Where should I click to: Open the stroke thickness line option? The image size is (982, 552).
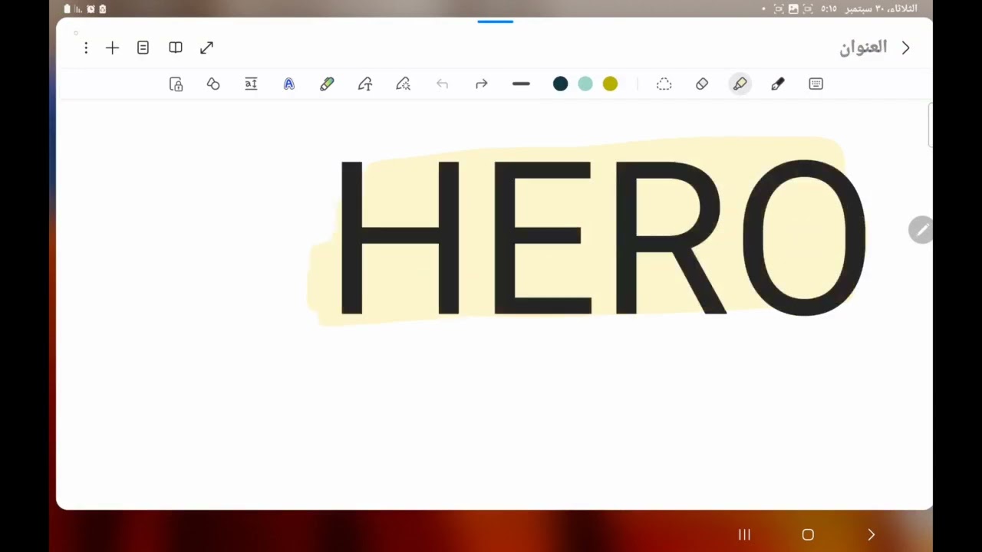tap(521, 84)
